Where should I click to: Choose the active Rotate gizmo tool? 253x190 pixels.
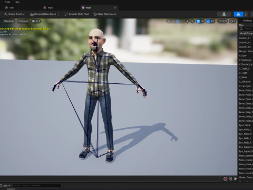coord(177,21)
